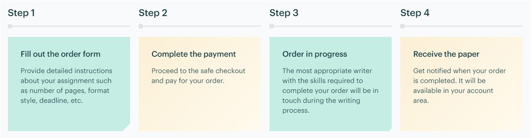Select the Step 3 progress marker dot

[272, 26]
